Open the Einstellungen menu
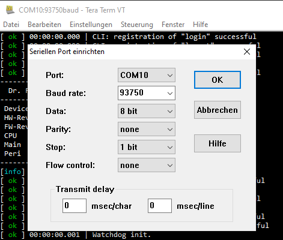 (91, 25)
